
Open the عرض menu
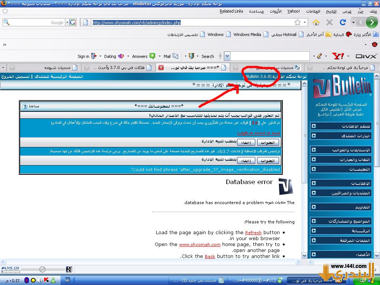pos(347,11)
